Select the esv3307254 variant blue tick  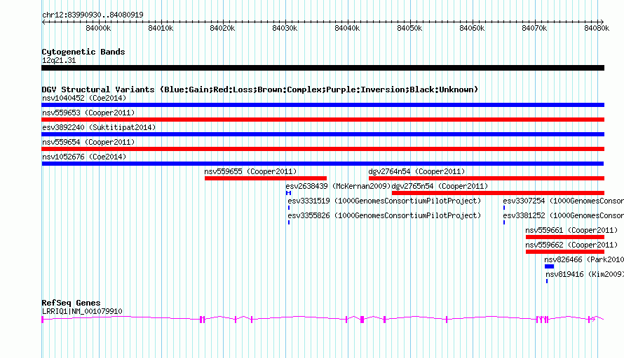point(504,208)
